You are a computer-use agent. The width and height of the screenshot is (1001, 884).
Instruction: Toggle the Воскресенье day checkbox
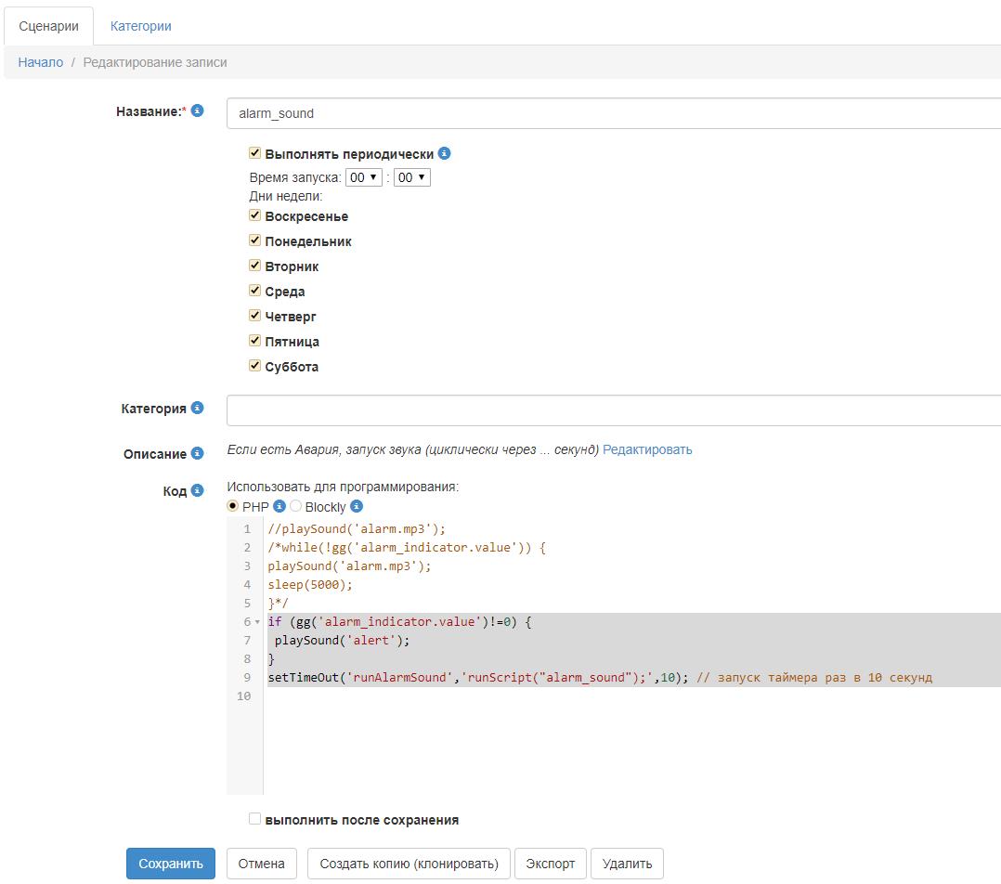(x=254, y=215)
